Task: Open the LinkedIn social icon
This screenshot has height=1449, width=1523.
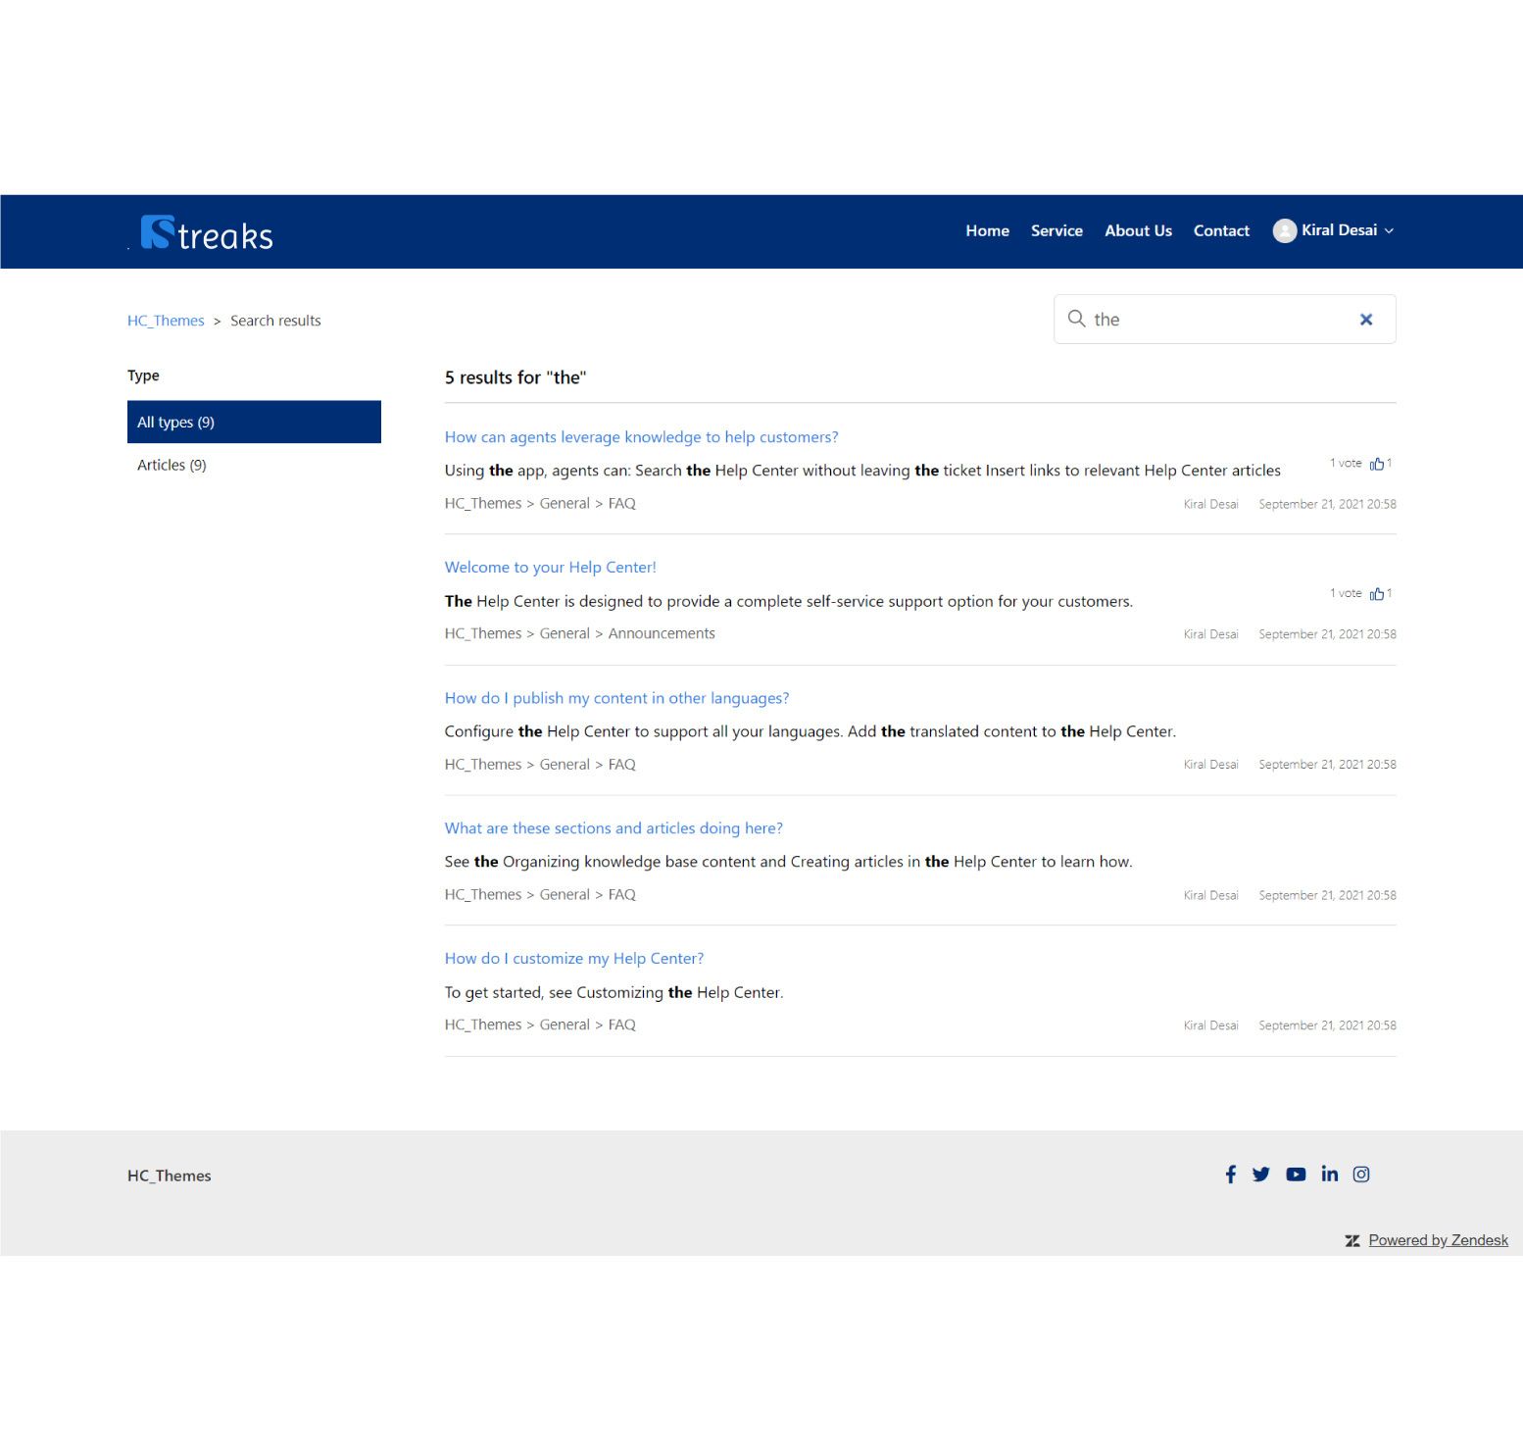Action: [1329, 1174]
